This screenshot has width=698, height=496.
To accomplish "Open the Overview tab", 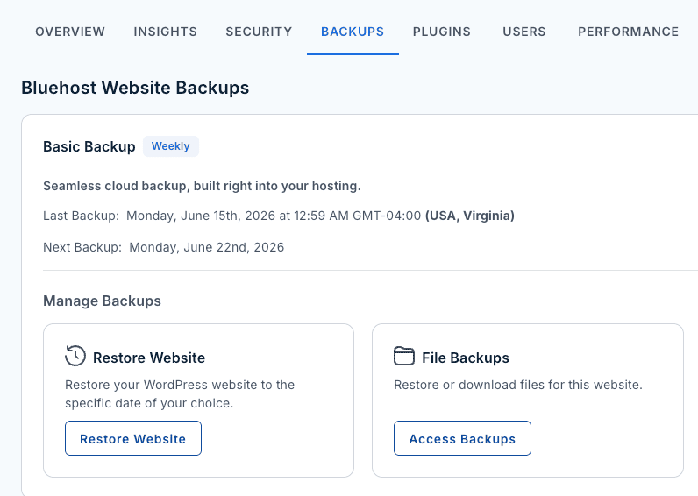I will pos(70,32).
